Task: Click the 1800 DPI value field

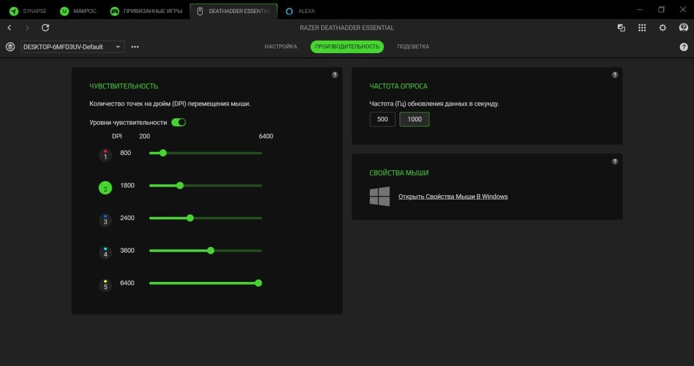Action: tap(127, 185)
